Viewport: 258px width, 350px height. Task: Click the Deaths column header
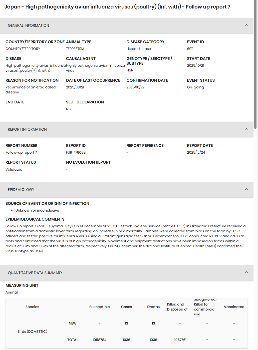coord(153,307)
